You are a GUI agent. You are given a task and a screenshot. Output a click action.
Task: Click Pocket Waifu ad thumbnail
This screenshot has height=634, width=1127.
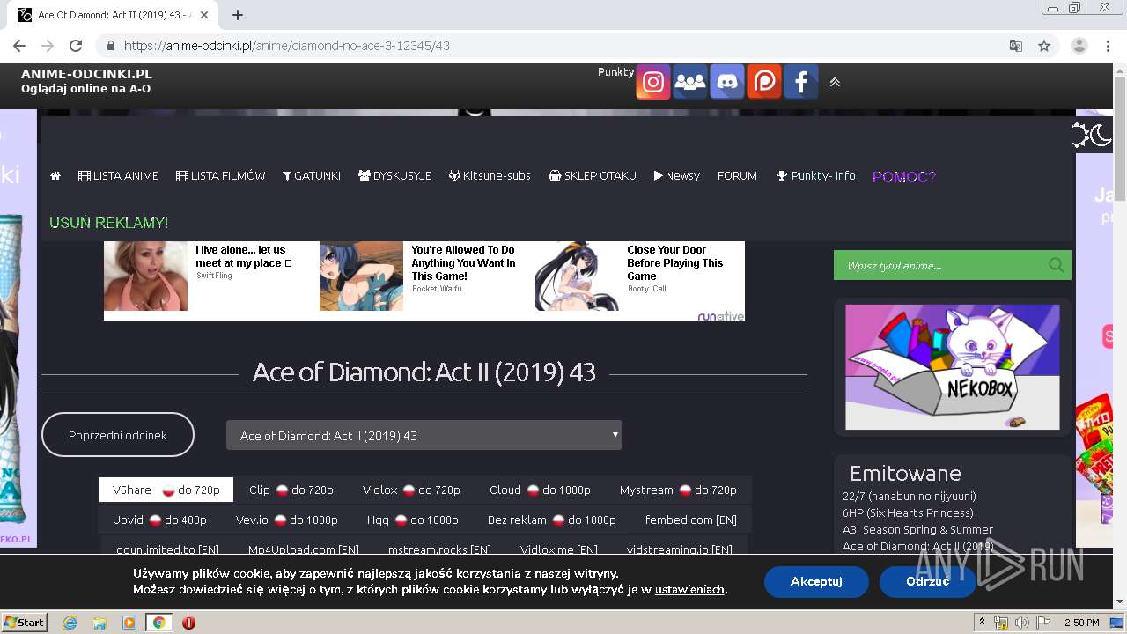coord(361,276)
